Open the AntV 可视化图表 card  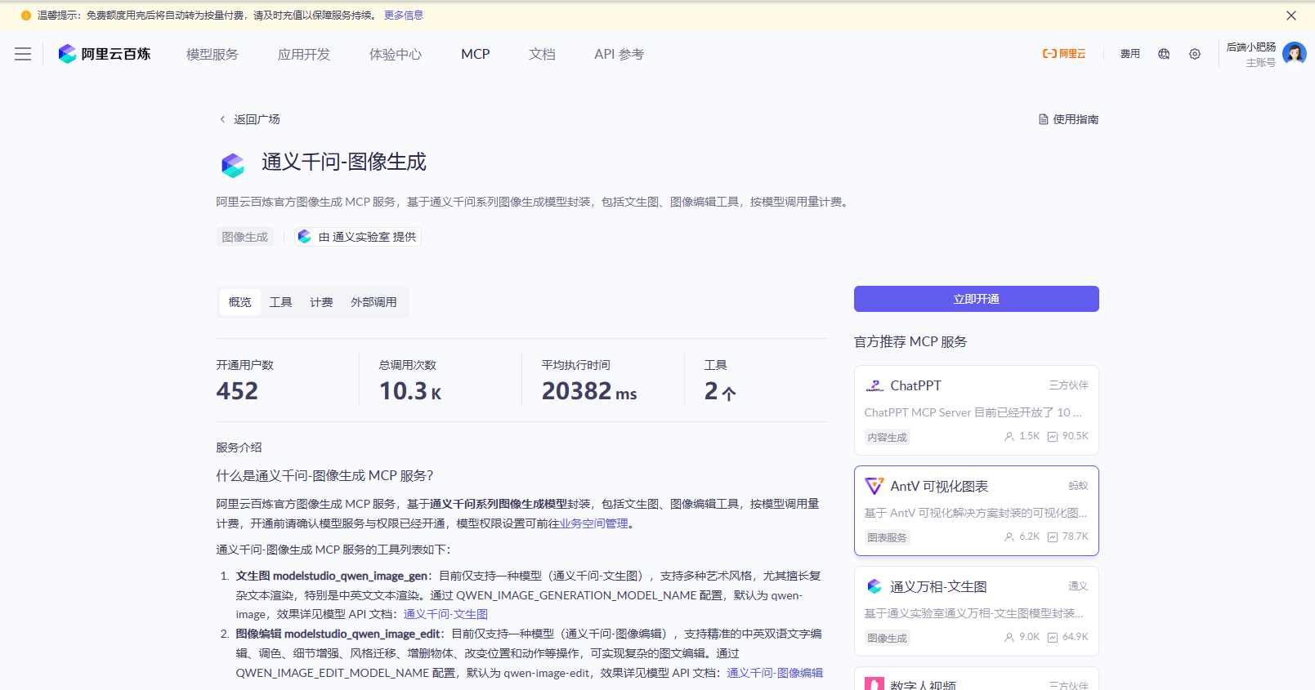pos(976,510)
